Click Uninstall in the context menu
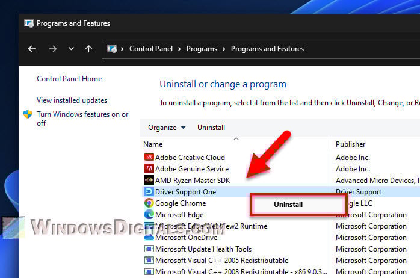 click(288, 205)
